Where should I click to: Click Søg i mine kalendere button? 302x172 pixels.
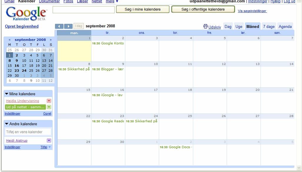tap(143, 9)
